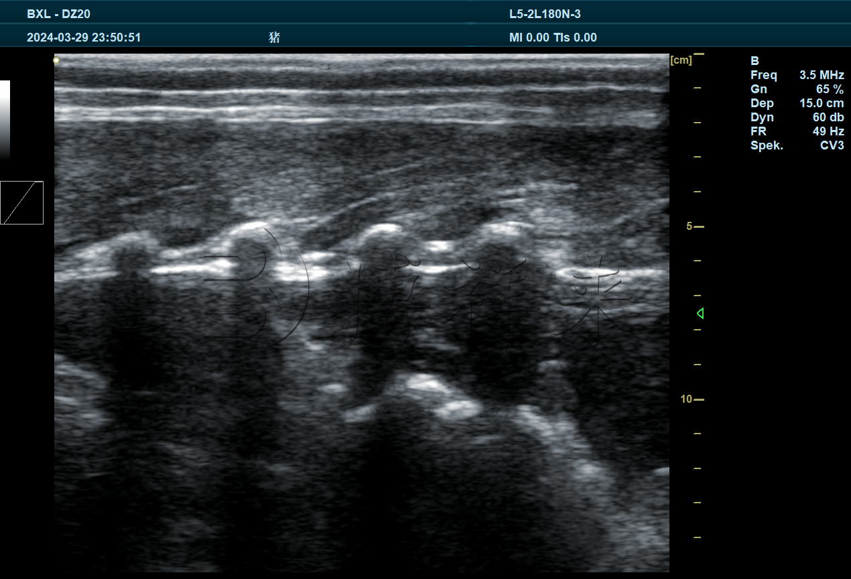851x579 pixels.
Task: Click the center of the ultrasound image
Action: (x=362, y=313)
